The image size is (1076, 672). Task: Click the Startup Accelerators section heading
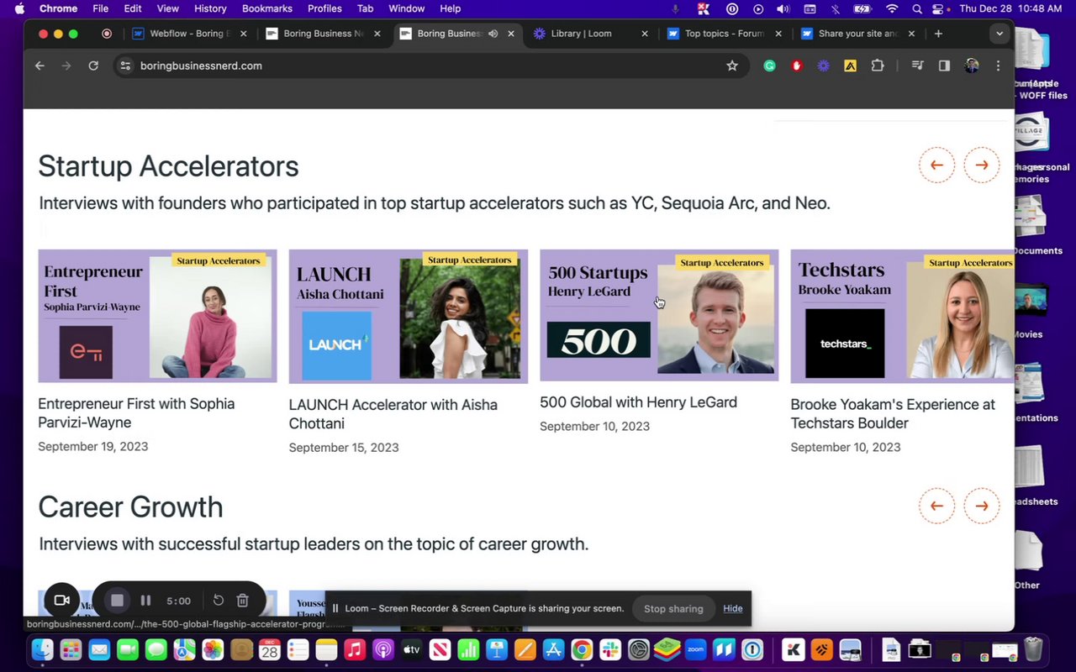(x=168, y=165)
